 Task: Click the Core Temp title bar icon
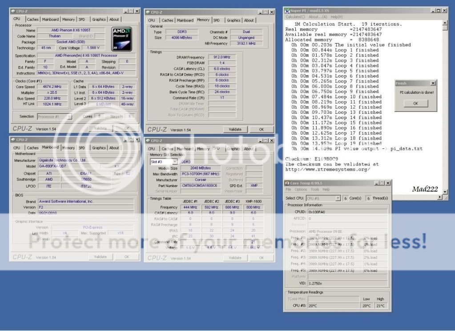pos(288,183)
